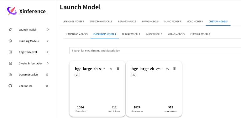The width and height of the screenshot is (241, 118).
Task: Click the document icon beside Documentation
Action: pyautogui.click(x=10, y=75)
